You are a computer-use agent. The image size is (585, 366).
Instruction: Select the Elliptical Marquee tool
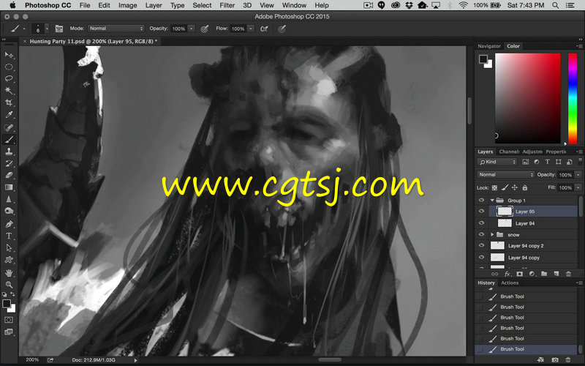tap(9, 67)
